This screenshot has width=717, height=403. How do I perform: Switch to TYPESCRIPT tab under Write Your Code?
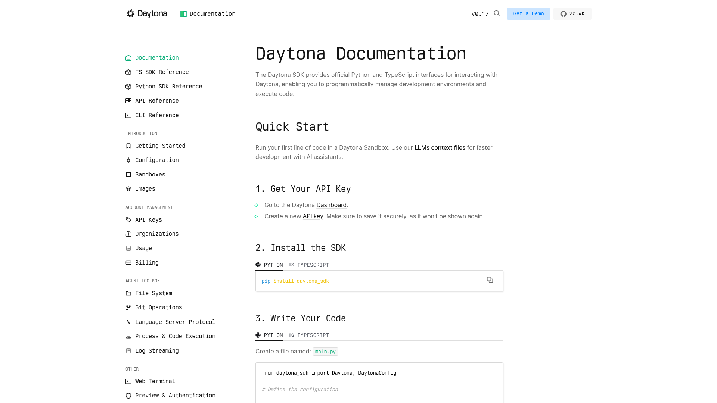tap(309, 335)
